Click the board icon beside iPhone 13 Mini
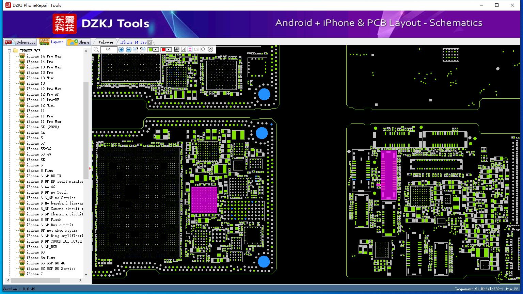This screenshot has width=523, height=294. [x=22, y=78]
